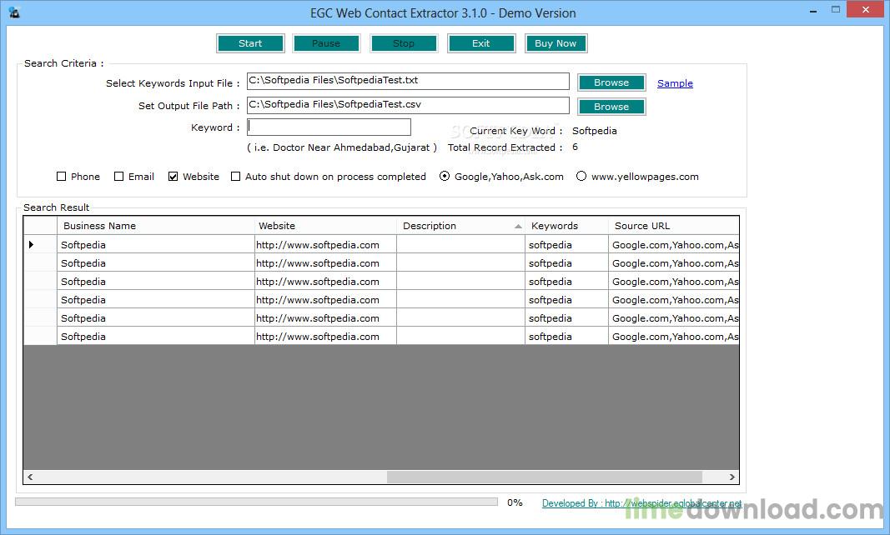Enable the Phone checkbox

tap(61, 176)
